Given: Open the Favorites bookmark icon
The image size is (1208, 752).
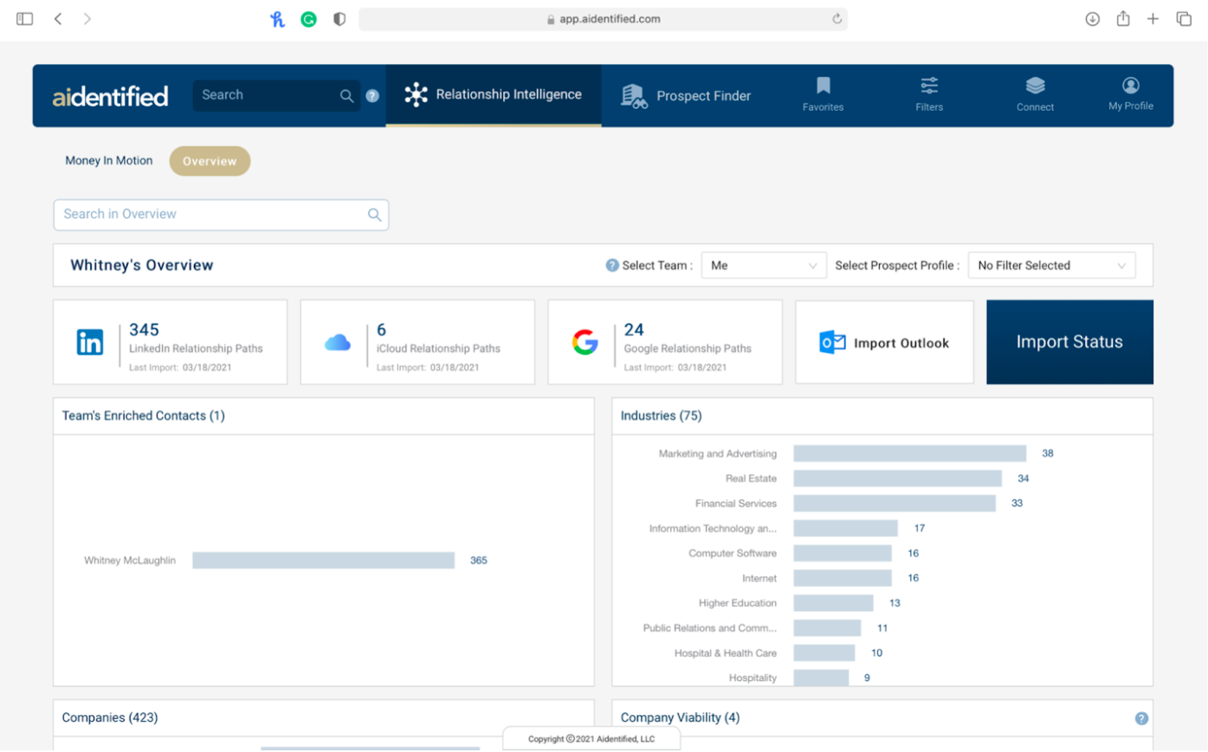Looking at the screenshot, I should [x=823, y=87].
